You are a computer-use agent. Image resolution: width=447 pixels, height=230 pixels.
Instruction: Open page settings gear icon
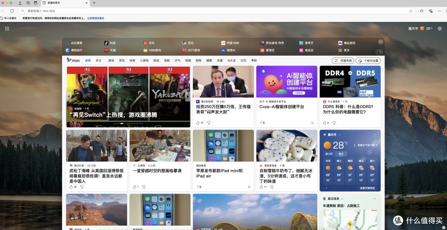click(x=440, y=28)
